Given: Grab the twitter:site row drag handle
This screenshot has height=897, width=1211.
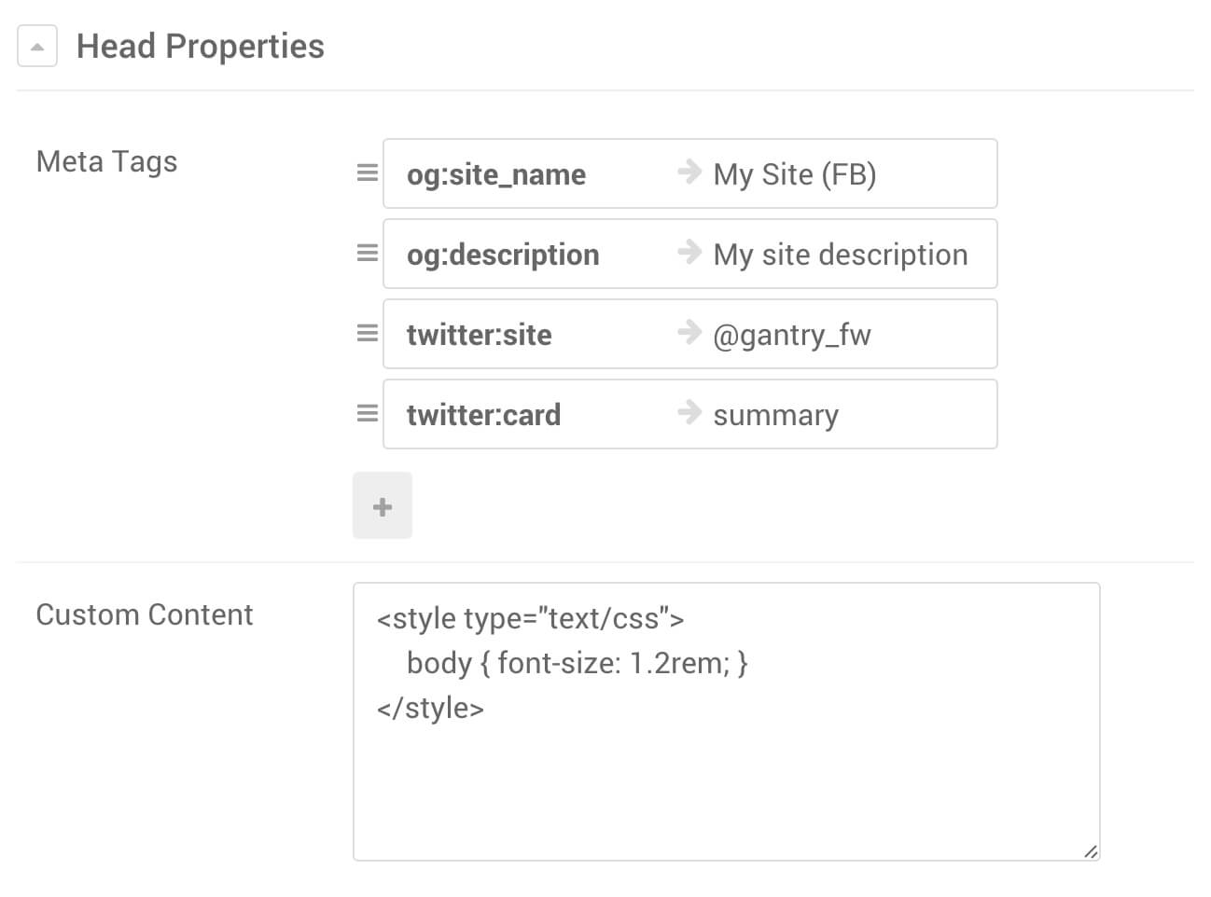Looking at the screenshot, I should click(368, 334).
